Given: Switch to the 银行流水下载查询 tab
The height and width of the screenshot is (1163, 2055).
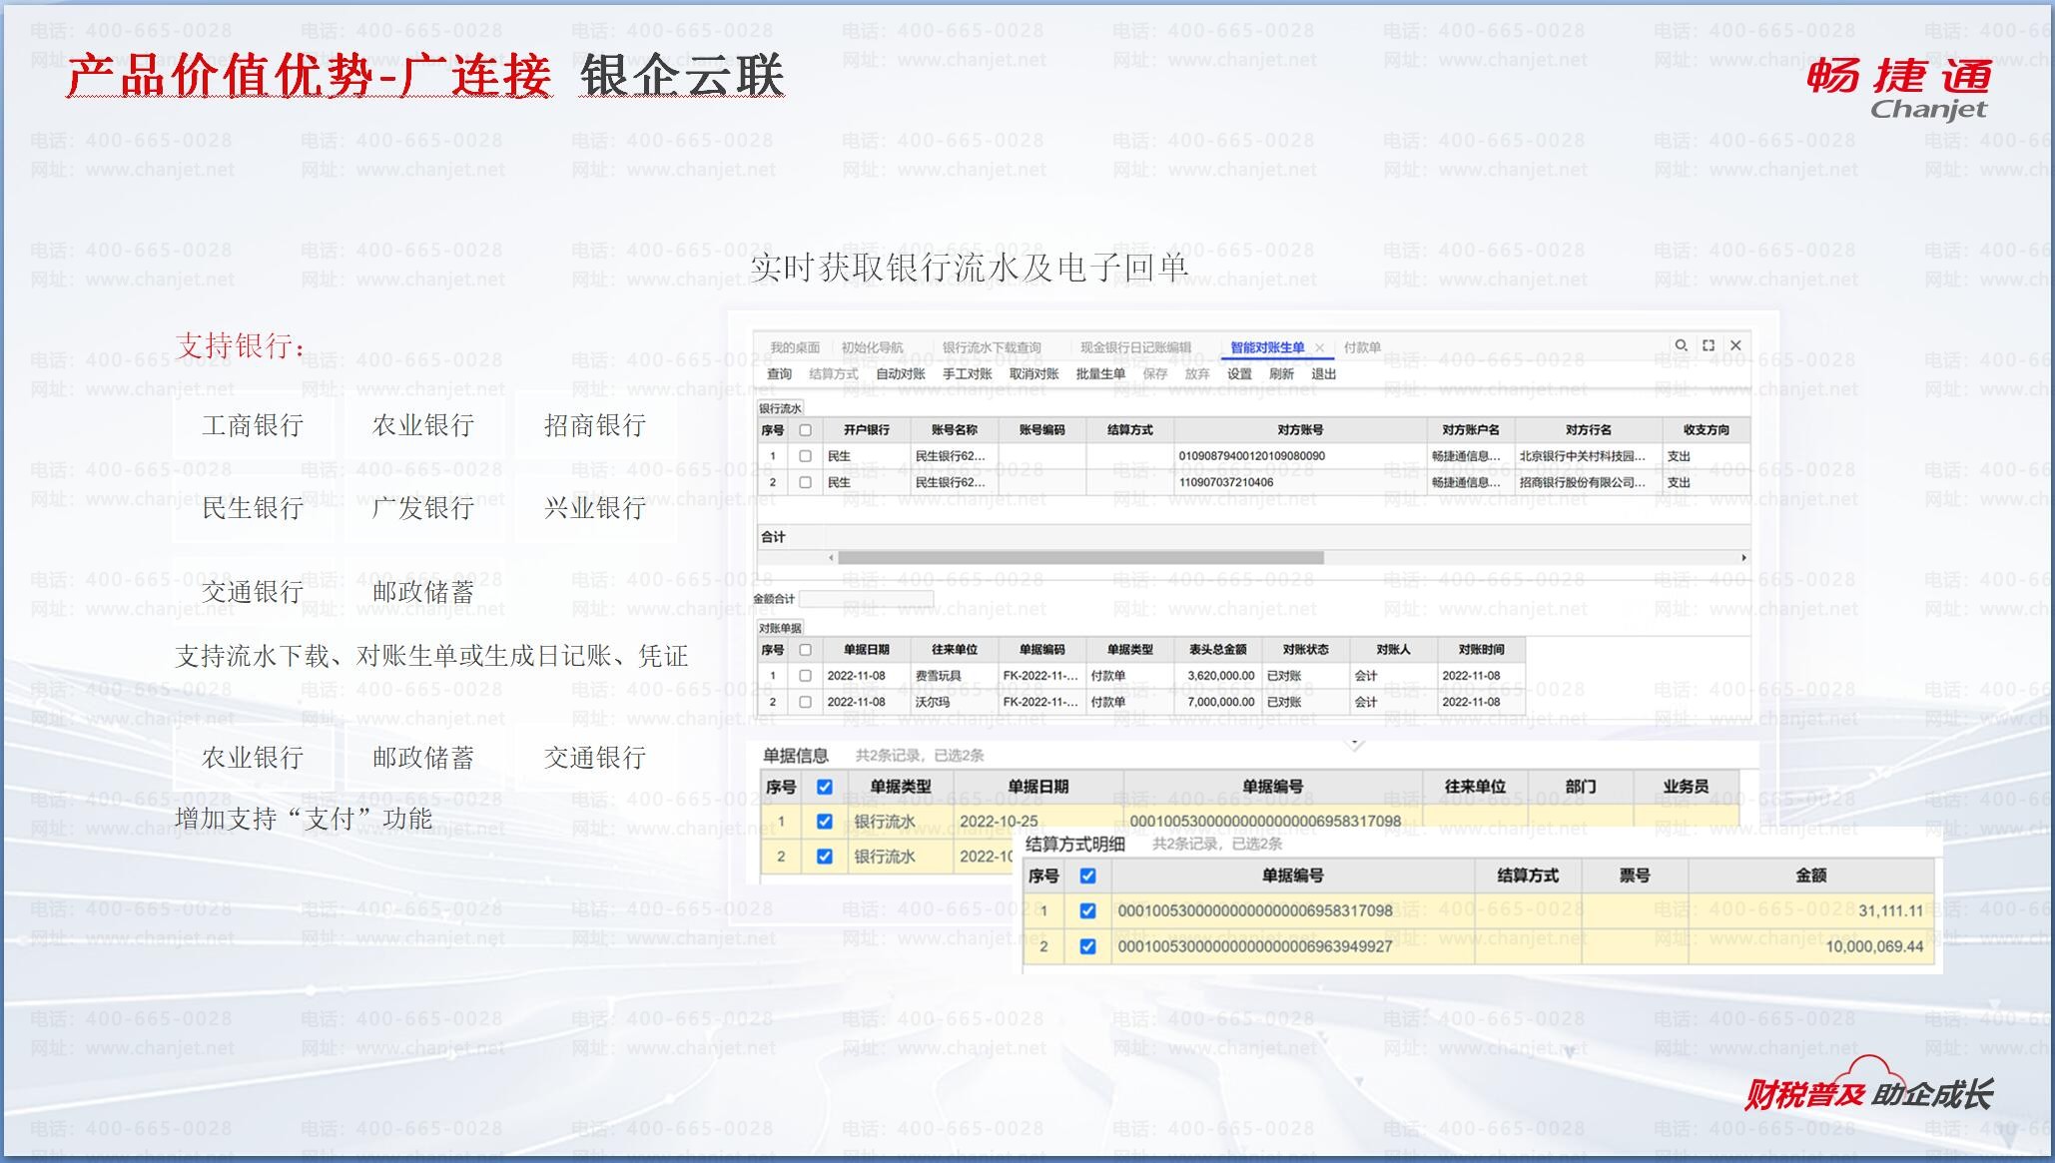Looking at the screenshot, I should [x=991, y=347].
